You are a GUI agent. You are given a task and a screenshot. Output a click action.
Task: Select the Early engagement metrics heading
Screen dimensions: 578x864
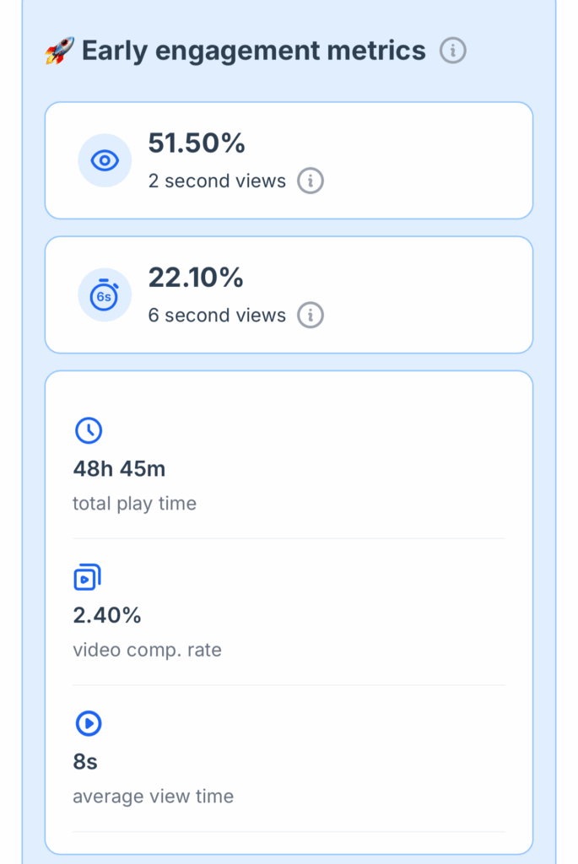coord(253,51)
